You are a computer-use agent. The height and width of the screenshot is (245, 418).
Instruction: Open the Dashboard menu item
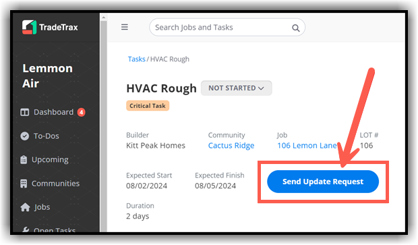click(x=53, y=112)
